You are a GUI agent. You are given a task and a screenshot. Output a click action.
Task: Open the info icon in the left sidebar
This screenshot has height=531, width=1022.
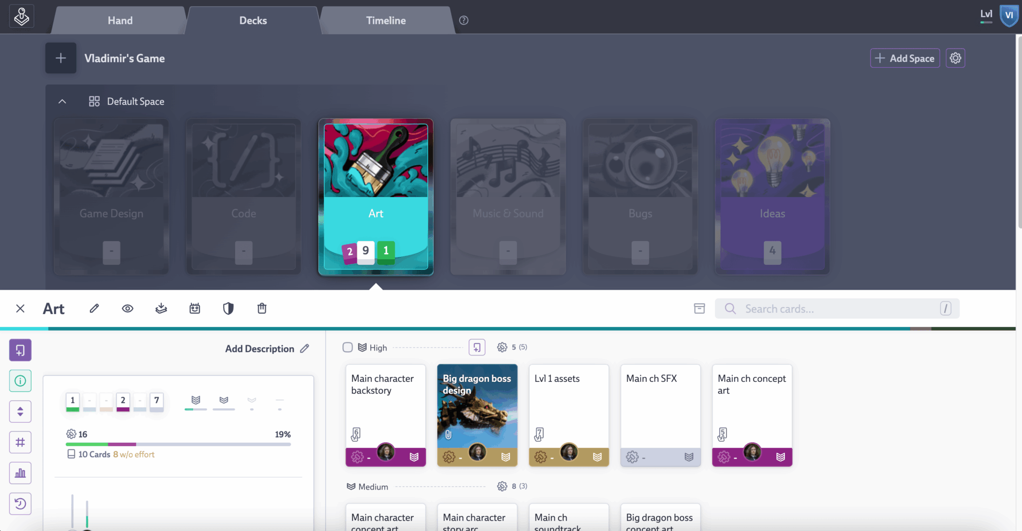click(20, 380)
